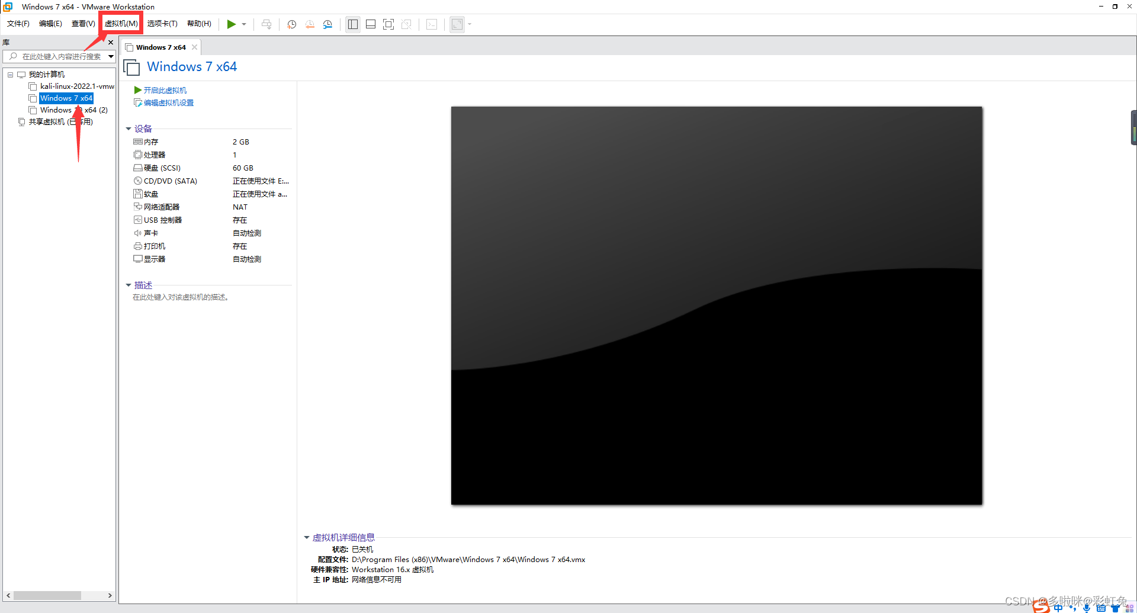Click the CD/DVD (SATA) disc icon
1137x613 pixels.
(x=138, y=181)
